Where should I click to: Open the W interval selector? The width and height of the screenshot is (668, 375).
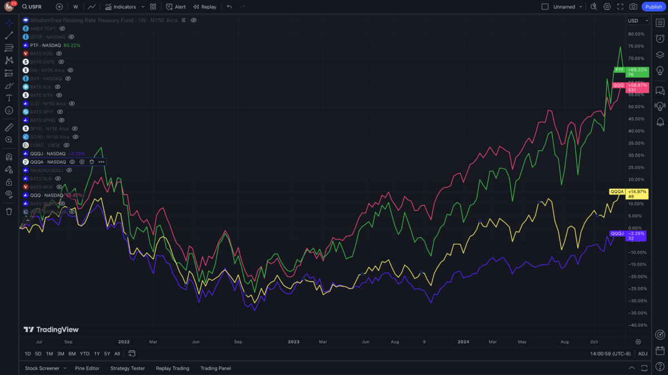pos(75,7)
